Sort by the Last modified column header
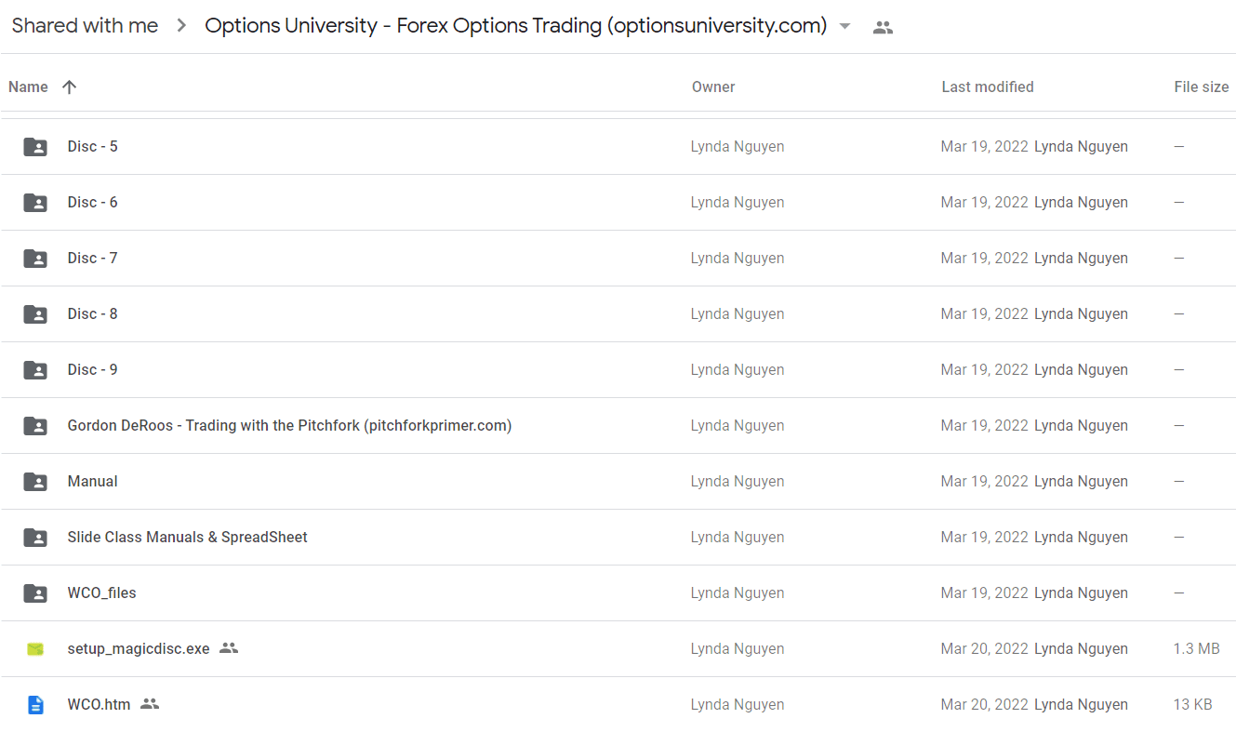Viewport: 1236px width, 732px height. [x=988, y=87]
